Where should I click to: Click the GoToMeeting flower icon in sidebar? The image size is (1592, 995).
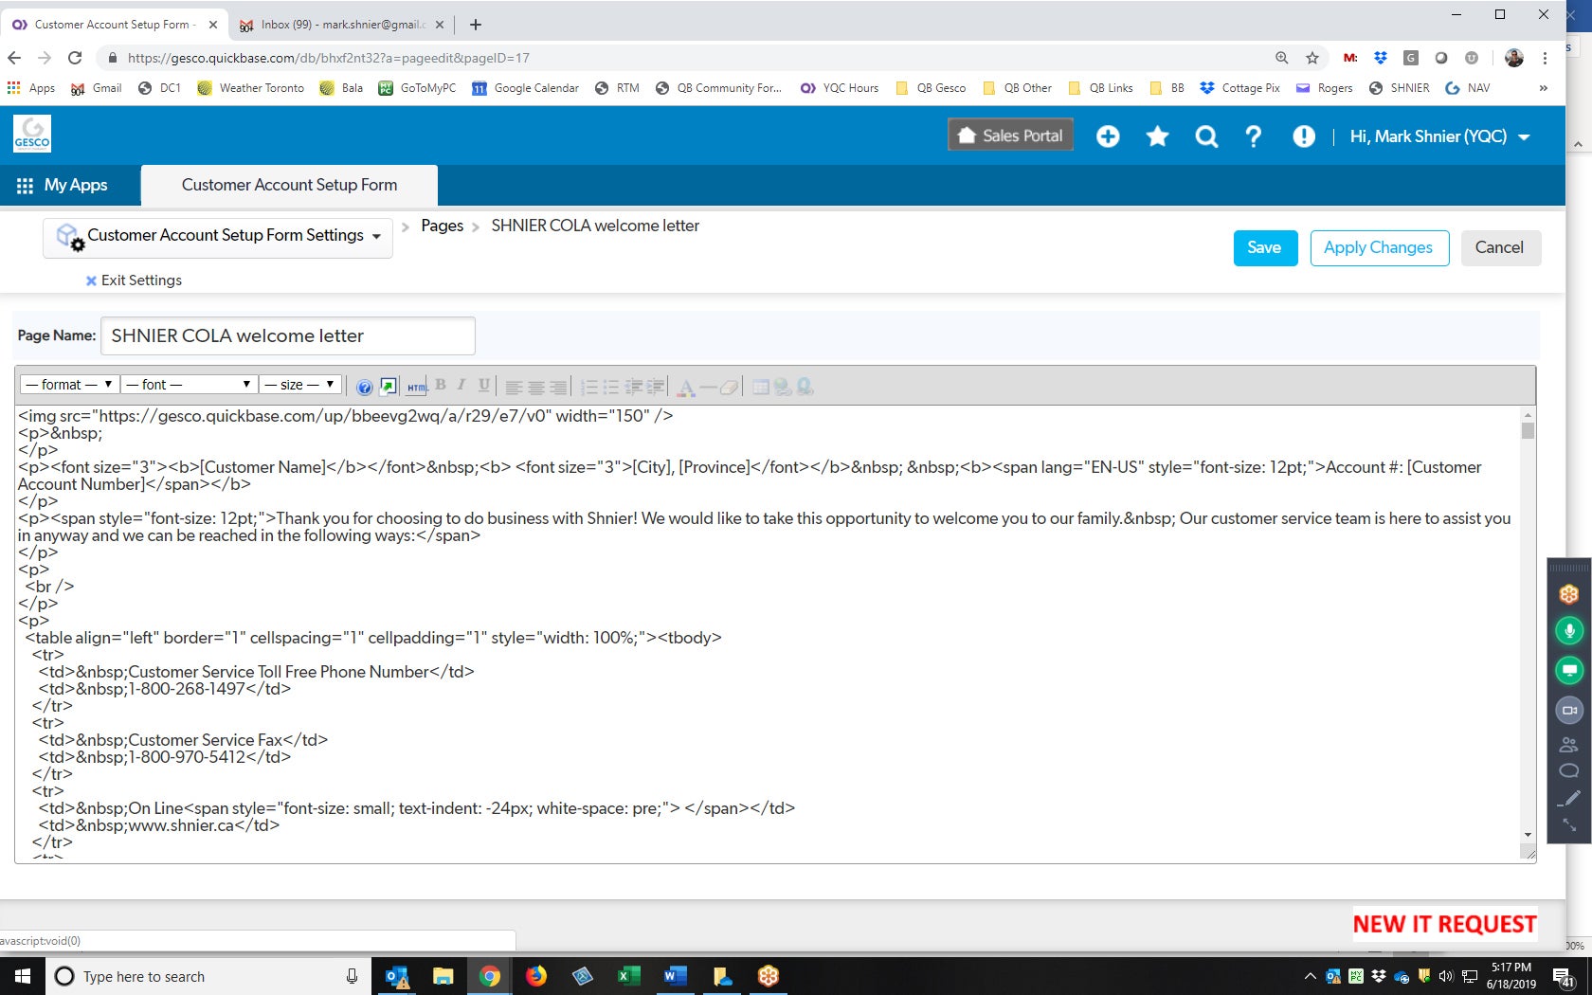pyautogui.click(x=1569, y=594)
